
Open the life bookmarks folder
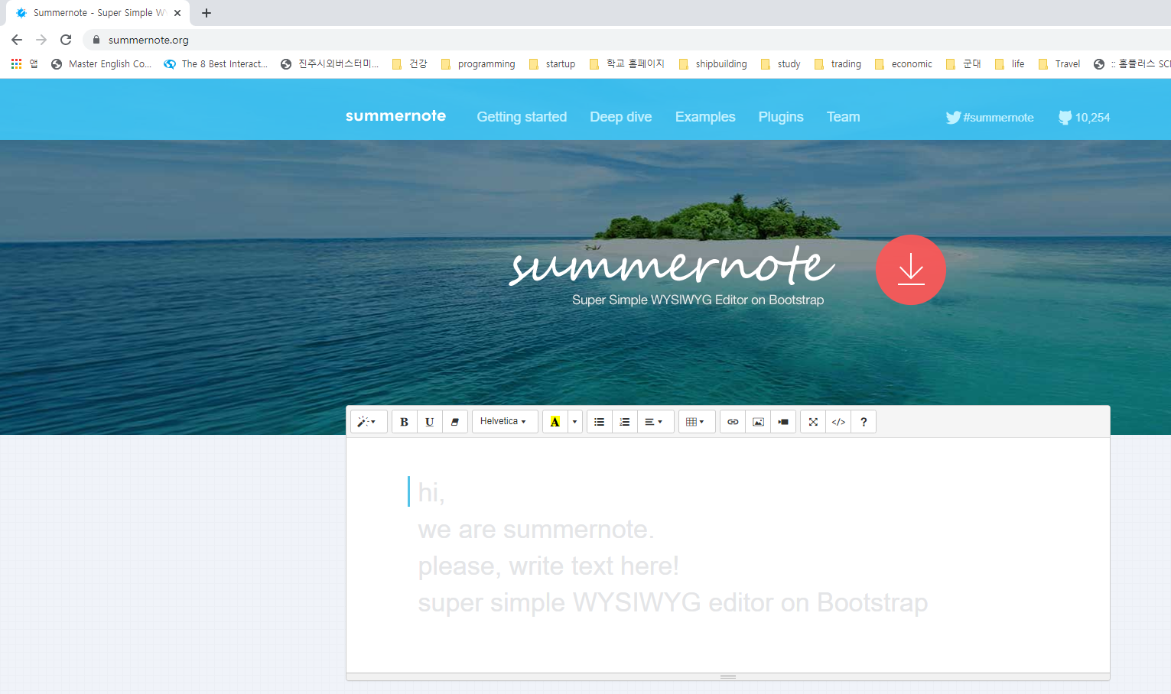(1010, 64)
